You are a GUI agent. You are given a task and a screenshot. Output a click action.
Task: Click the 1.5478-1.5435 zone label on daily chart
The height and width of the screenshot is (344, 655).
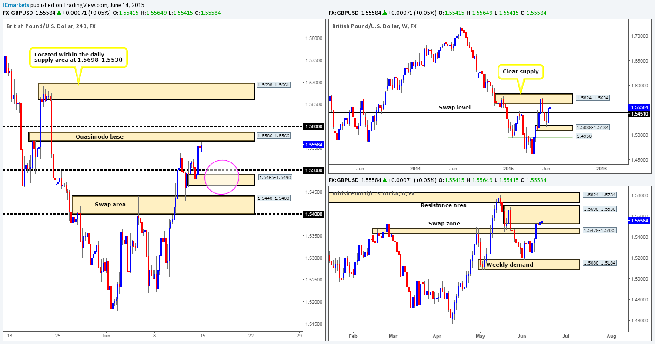[599, 230]
